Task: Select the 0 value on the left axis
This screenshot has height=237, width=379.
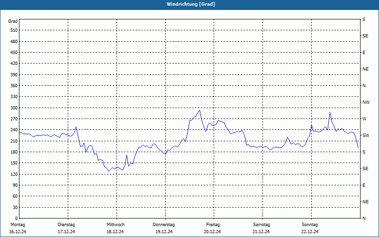Action: tap(17, 219)
